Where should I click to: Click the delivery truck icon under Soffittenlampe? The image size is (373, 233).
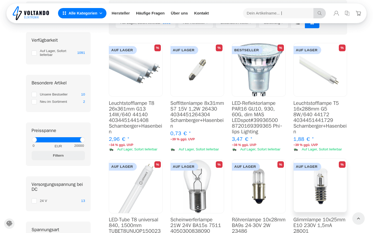click(173, 150)
